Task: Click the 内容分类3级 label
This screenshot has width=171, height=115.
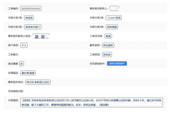Action: (x=15, y=27)
